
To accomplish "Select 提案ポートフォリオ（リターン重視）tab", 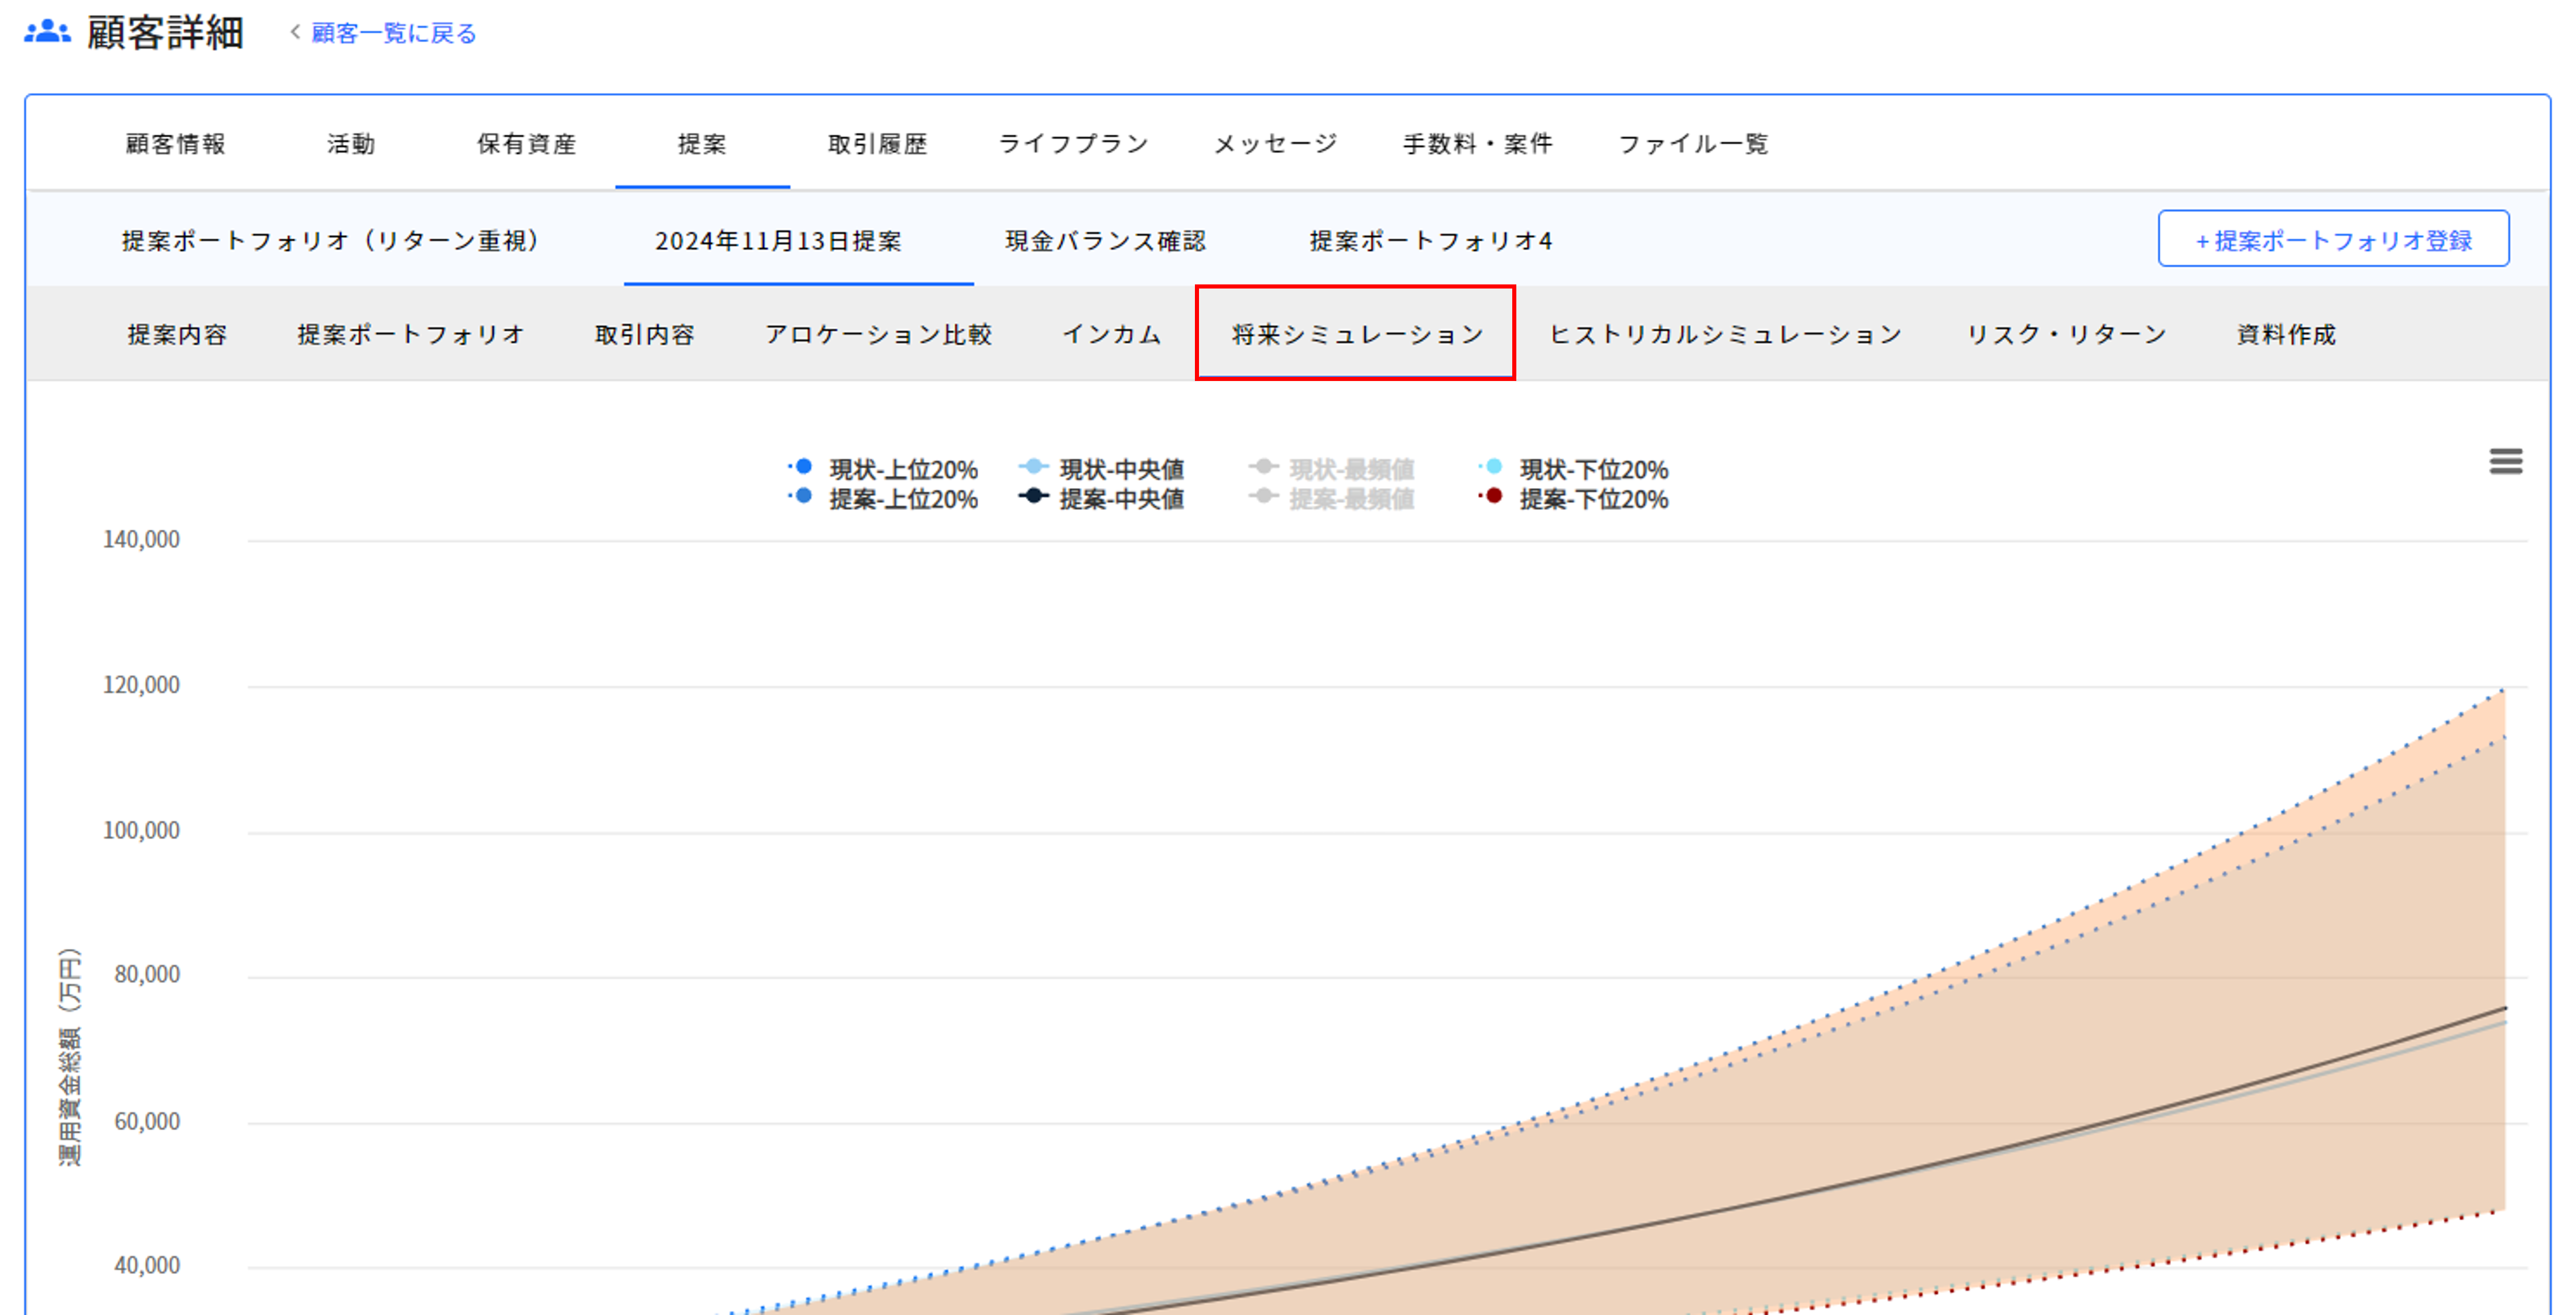I will tap(331, 241).
